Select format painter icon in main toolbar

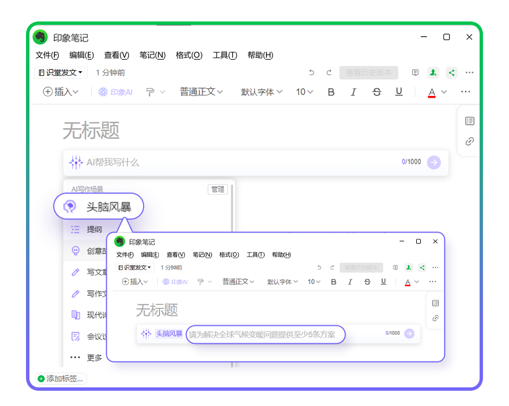150,93
